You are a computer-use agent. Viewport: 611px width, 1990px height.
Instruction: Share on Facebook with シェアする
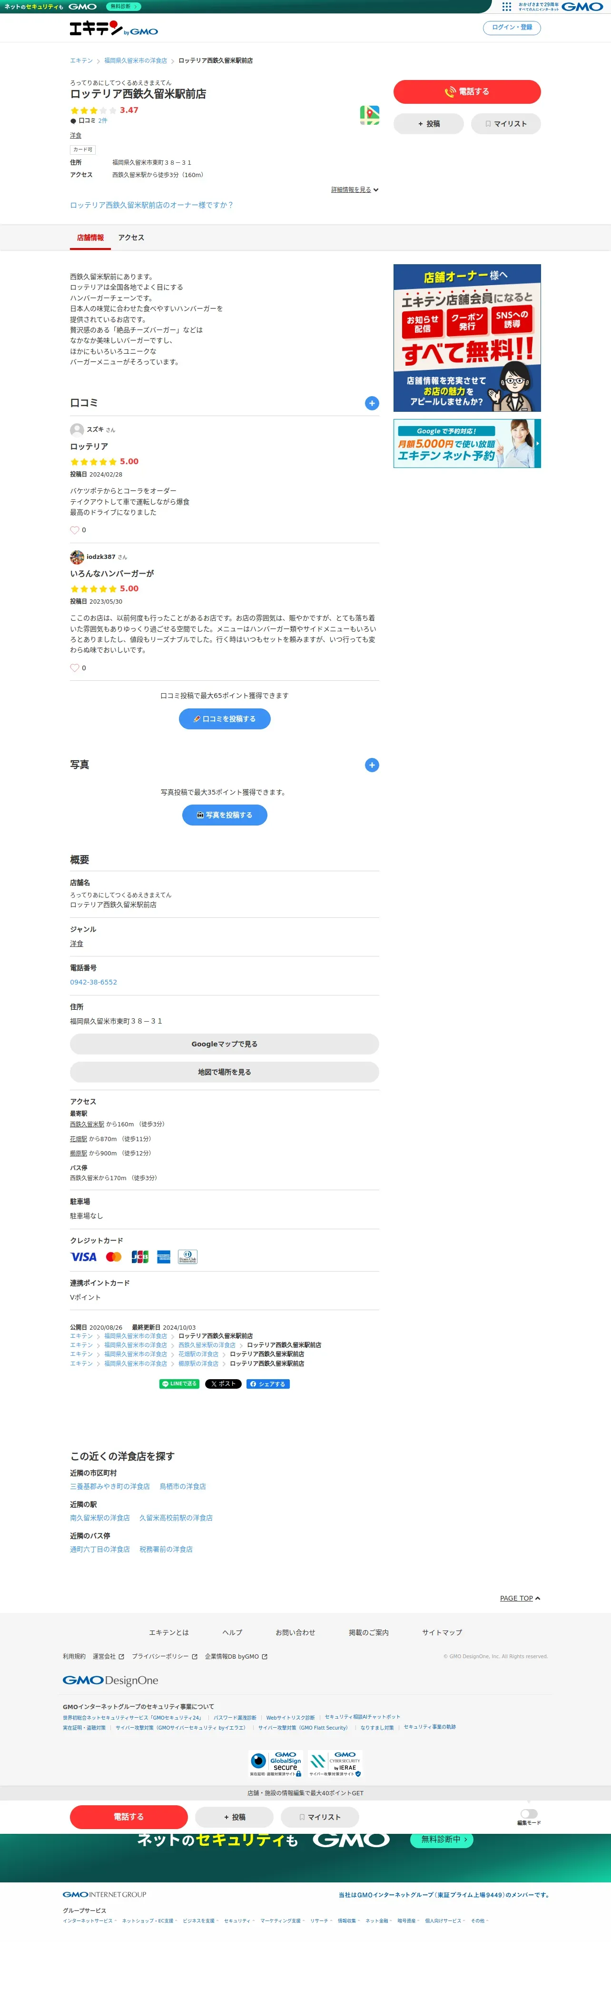coord(268,1384)
